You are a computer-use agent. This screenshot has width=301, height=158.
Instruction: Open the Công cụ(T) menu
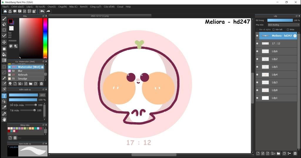96,7
